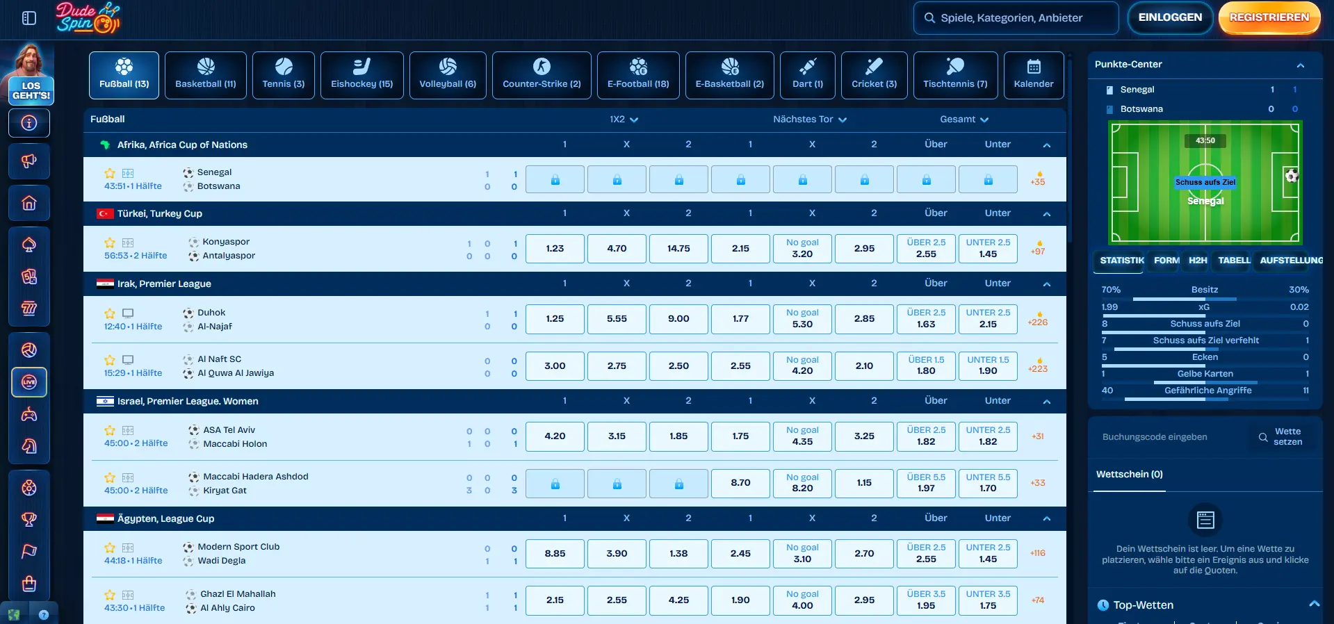
Task: Favorite the ASA Tel Aviv match
Action: (x=110, y=430)
